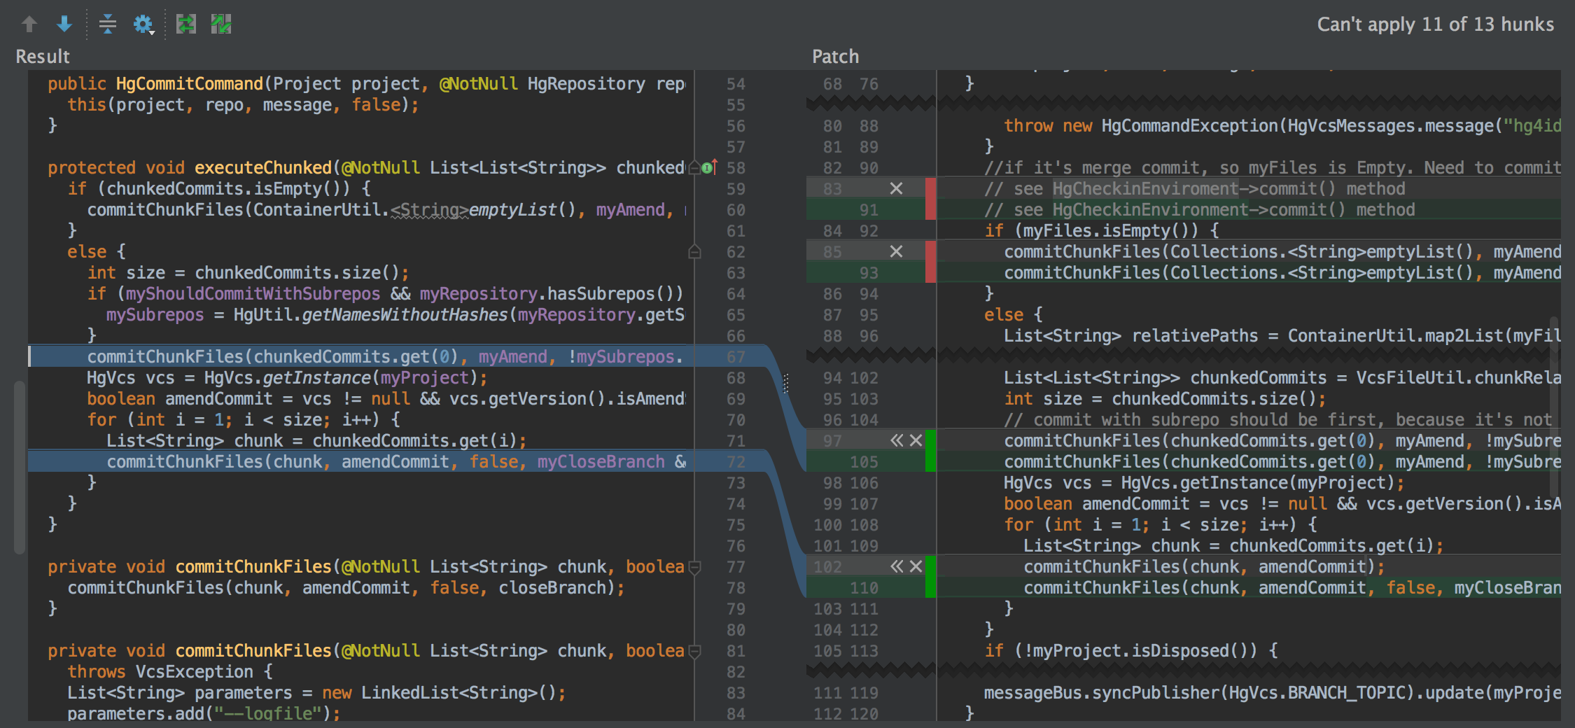The height and width of the screenshot is (728, 1575).
Task: Click the HgCheckinEnviroment comment on patch line 83
Action: [x=1195, y=189]
